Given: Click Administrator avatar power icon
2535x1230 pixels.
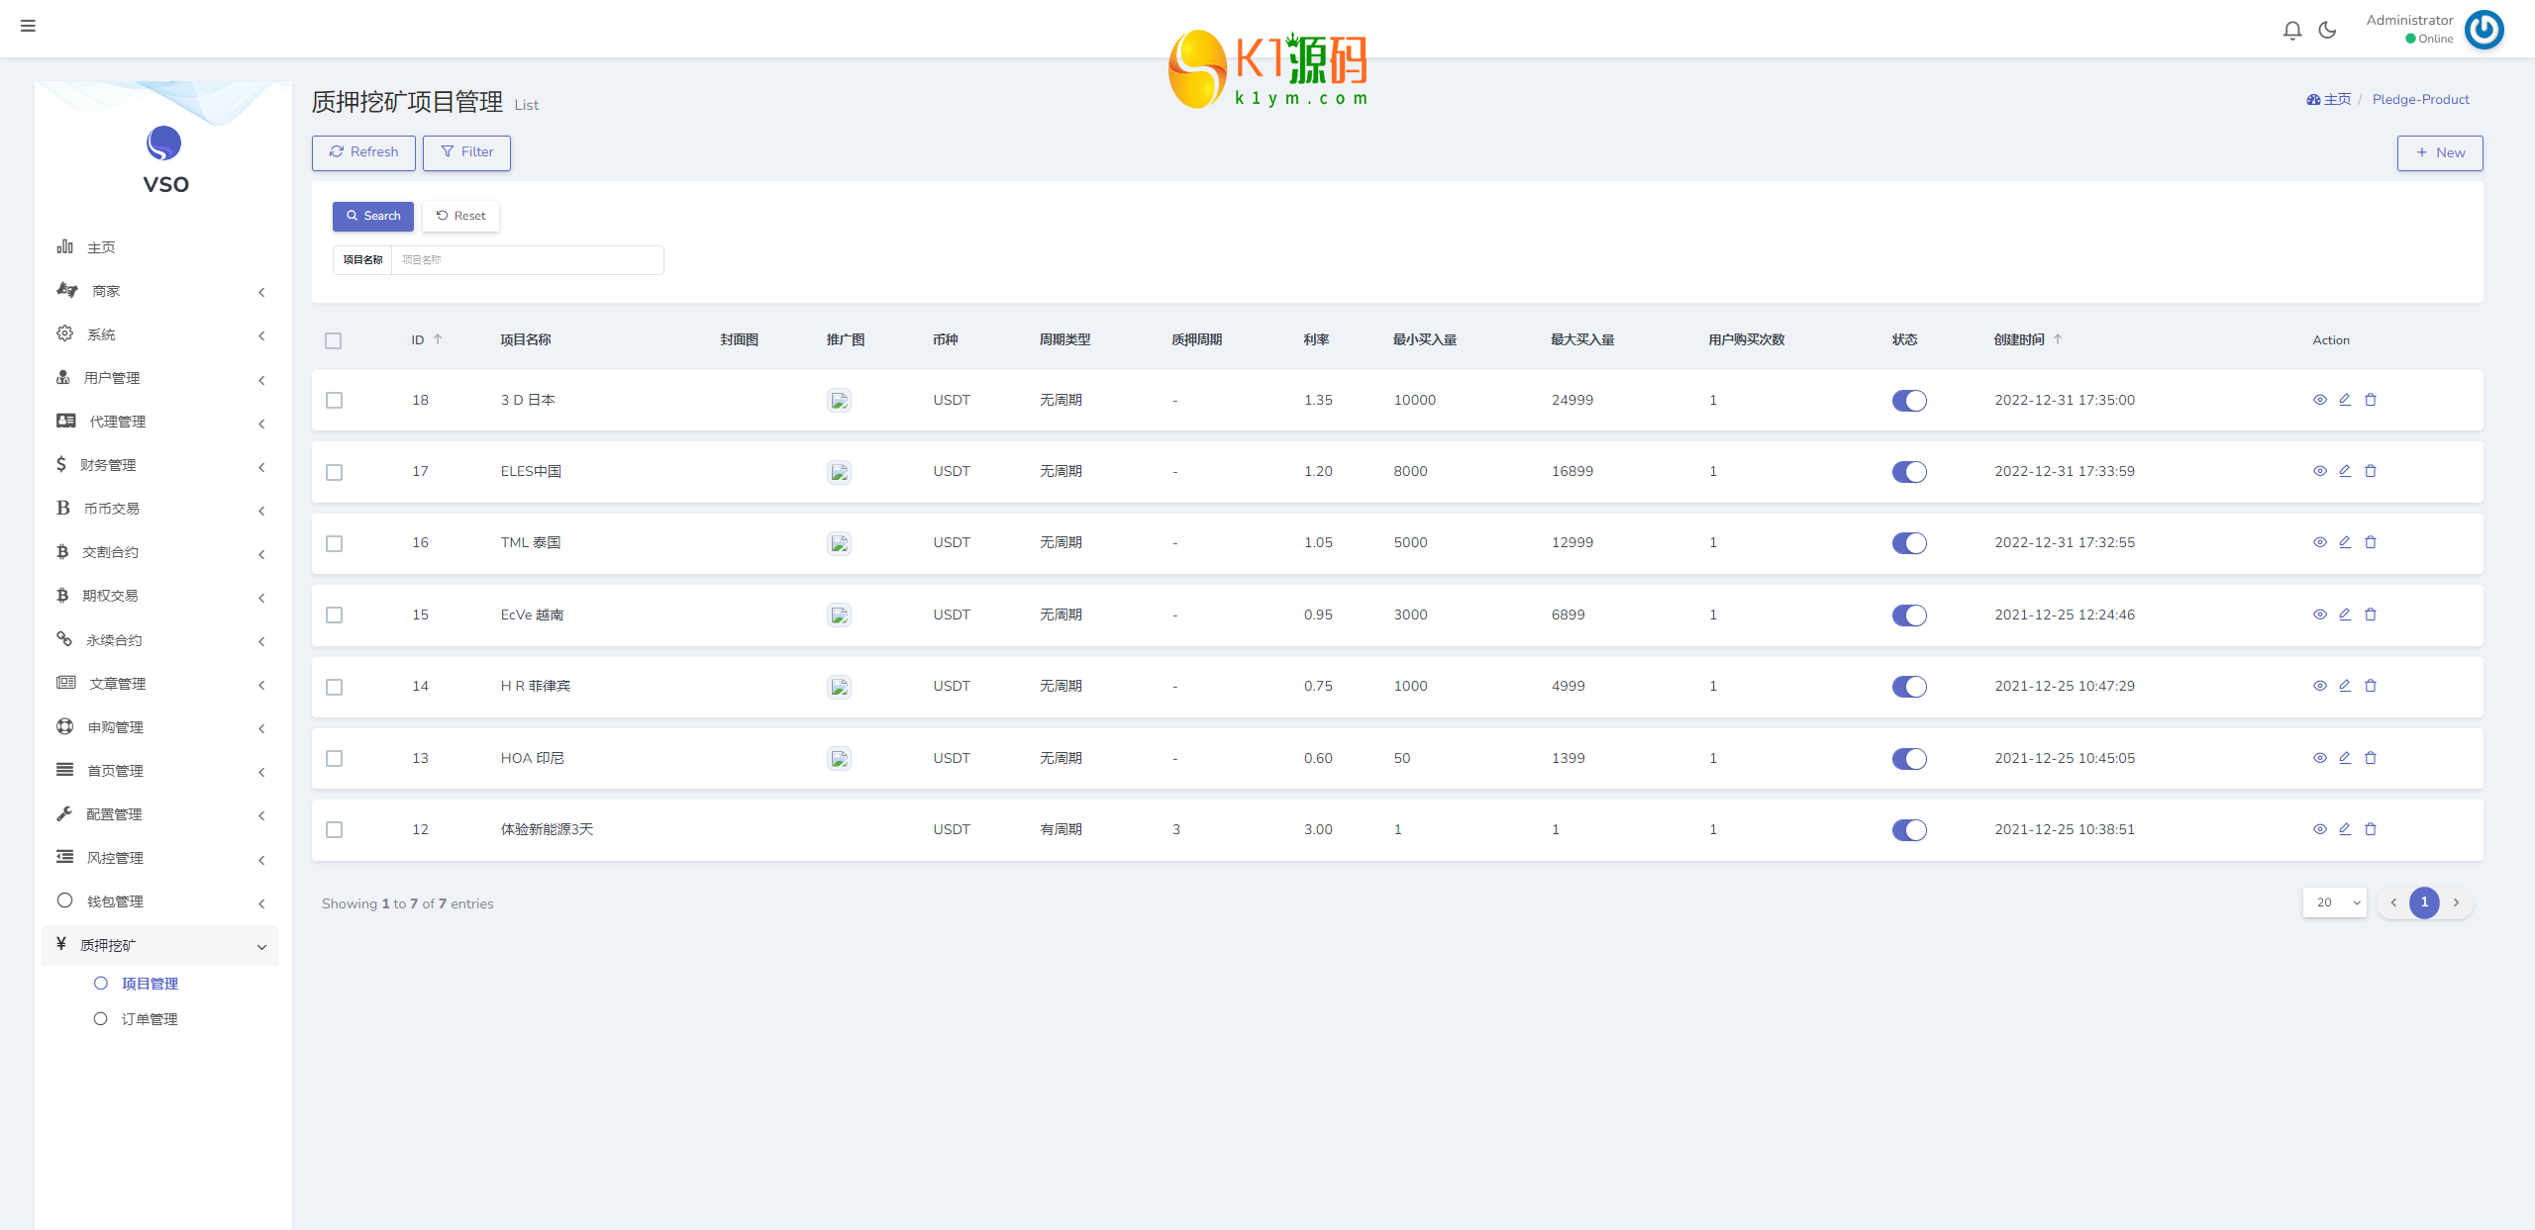Looking at the screenshot, I should pyautogui.click(x=2484, y=30).
